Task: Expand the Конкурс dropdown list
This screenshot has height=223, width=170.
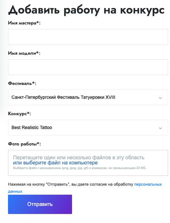Action: 88,127
